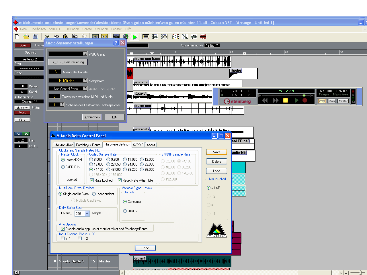Open the score note editor toolbar icon

(x=194, y=37)
